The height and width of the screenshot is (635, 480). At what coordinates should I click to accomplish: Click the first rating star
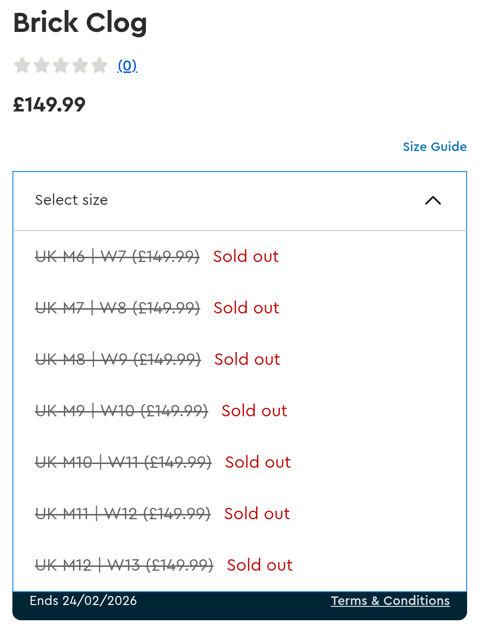pyautogui.click(x=22, y=65)
